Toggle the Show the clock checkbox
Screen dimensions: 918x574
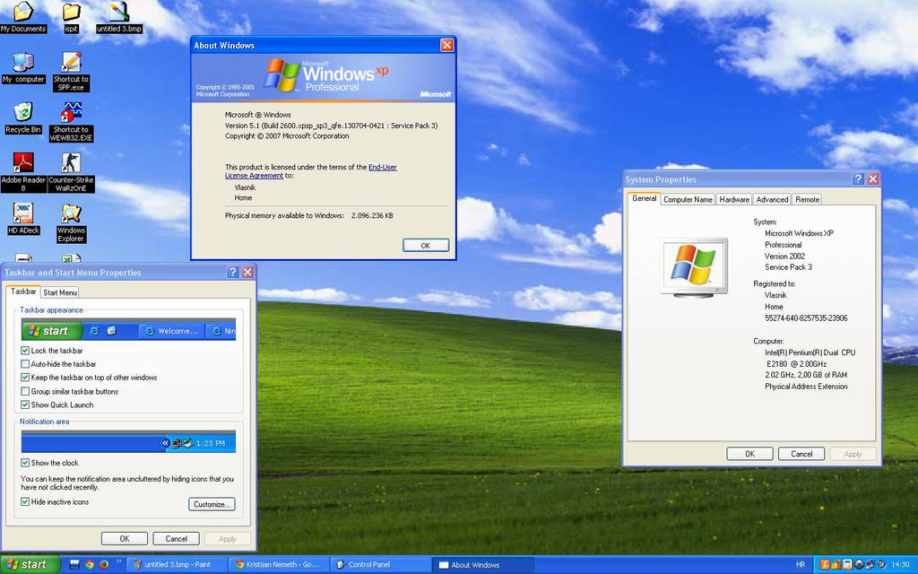click(25, 463)
